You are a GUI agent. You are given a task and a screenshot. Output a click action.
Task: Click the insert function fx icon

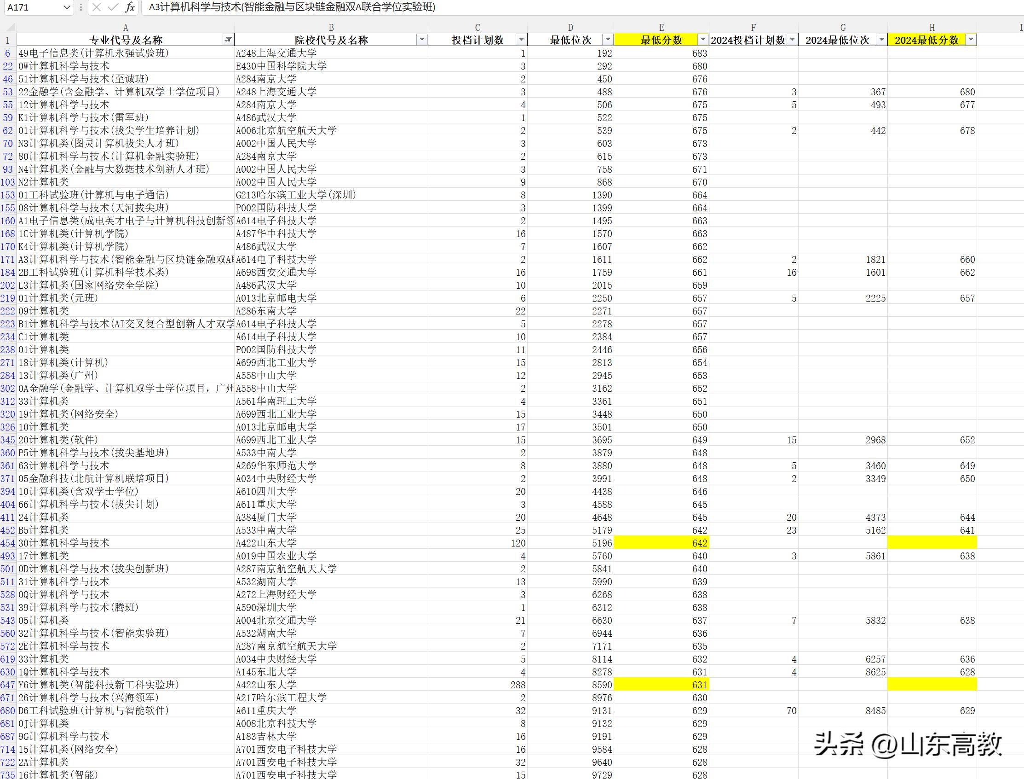click(x=130, y=7)
